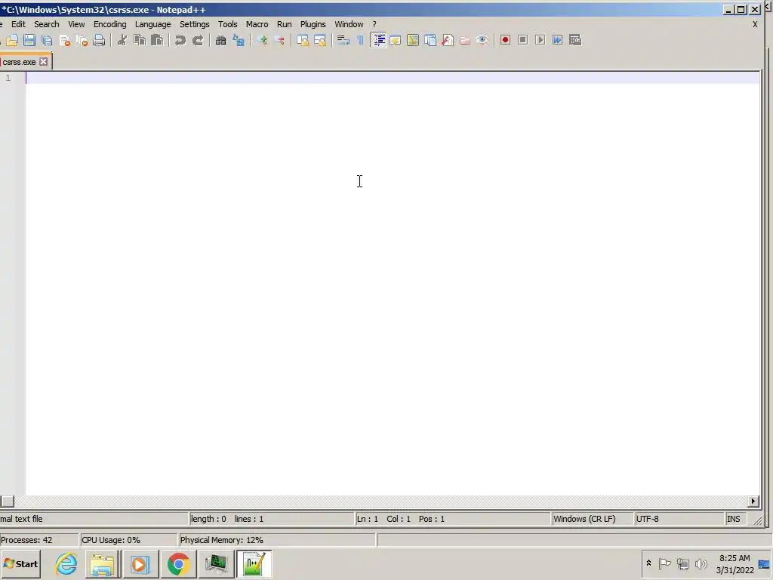Toggle Show All Characters pilcrow icon
773x580 pixels.
coord(360,40)
